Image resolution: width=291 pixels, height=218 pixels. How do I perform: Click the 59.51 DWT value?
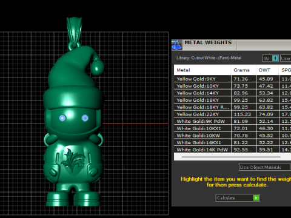[x=266, y=150]
